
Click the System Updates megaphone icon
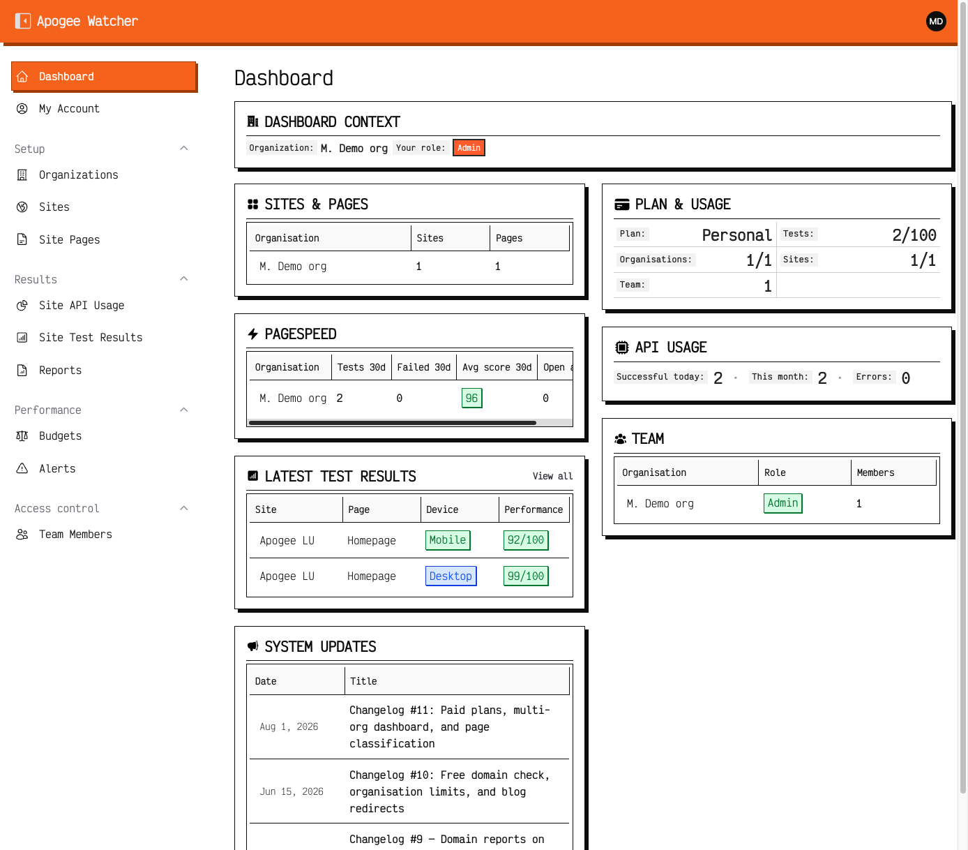pyautogui.click(x=253, y=646)
